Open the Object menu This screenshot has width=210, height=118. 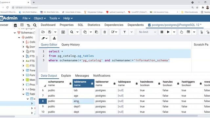[40, 18]
